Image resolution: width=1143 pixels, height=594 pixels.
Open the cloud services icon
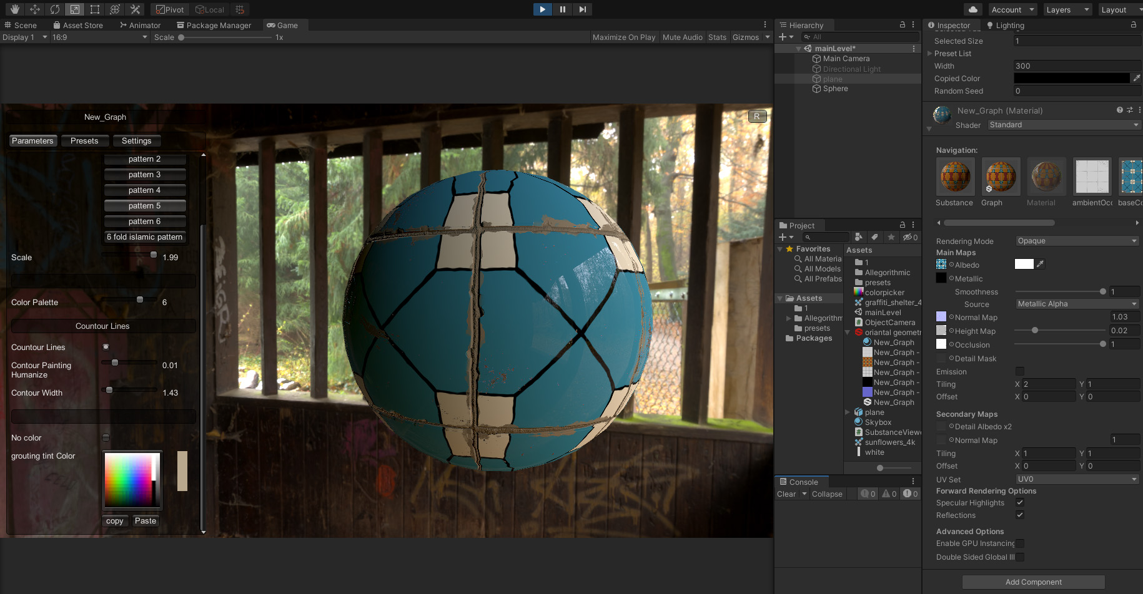pos(972,9)
